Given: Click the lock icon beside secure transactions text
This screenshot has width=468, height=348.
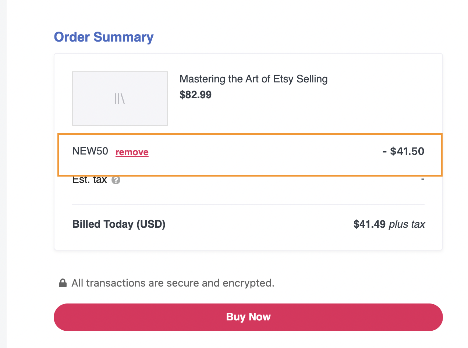Looking at the screenshot, I should pyautogui.click(x=63, y=283).
